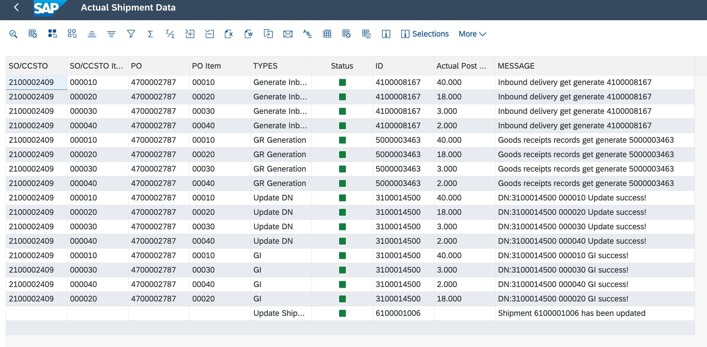The width and height of the screenshot is (707, 347).
Task: Click the Select All icon
Action: (52, 34)
